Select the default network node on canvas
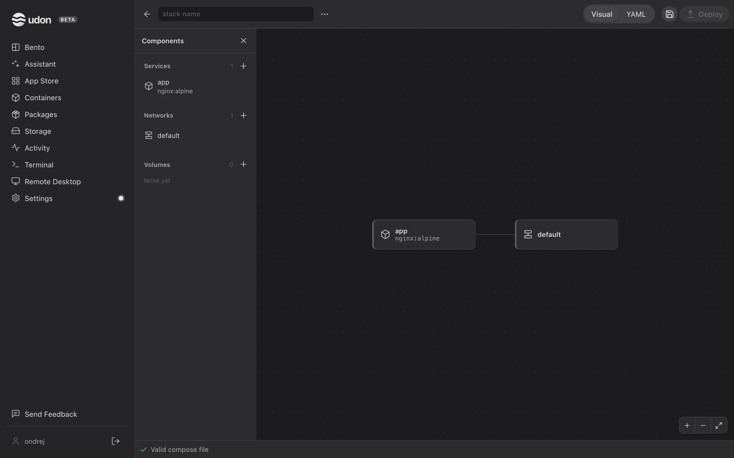Screen dimensions: 734x458 point(566,234)
